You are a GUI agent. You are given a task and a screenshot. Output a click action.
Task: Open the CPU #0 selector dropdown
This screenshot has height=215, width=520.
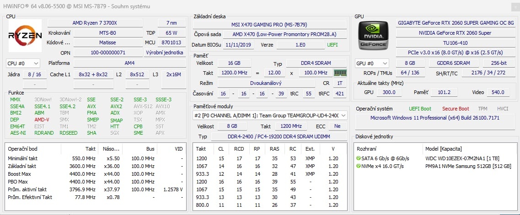[23, 63]
